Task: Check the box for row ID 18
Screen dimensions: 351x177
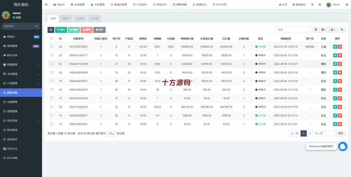Action: [52, 90]
